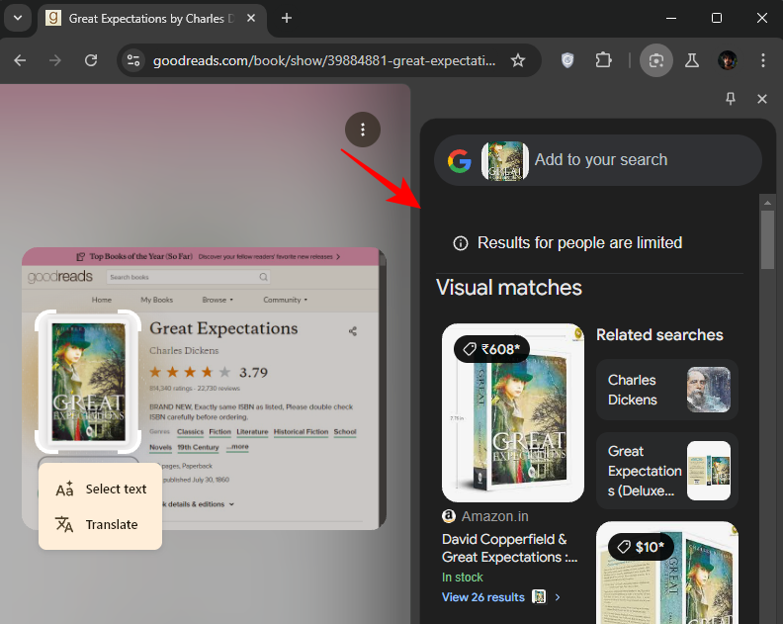Close the Lens side panel

point(762,99)
